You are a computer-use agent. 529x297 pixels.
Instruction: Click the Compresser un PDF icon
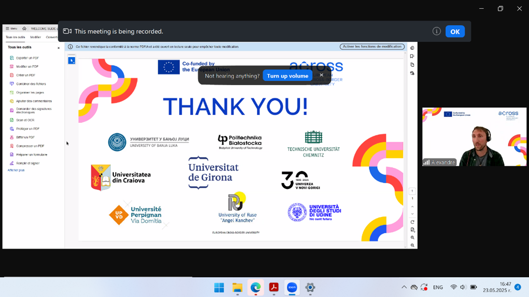(12, 146)
